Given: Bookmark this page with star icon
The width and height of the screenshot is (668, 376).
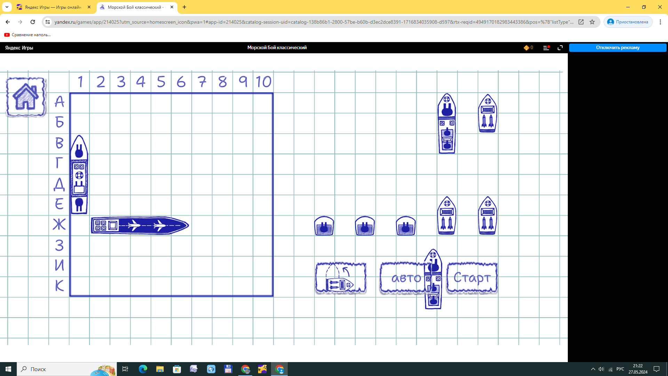Looking at the screenshot, I should coord(592,22).
